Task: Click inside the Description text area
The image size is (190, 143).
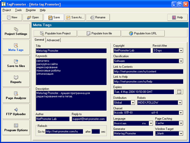Action: 71,101
